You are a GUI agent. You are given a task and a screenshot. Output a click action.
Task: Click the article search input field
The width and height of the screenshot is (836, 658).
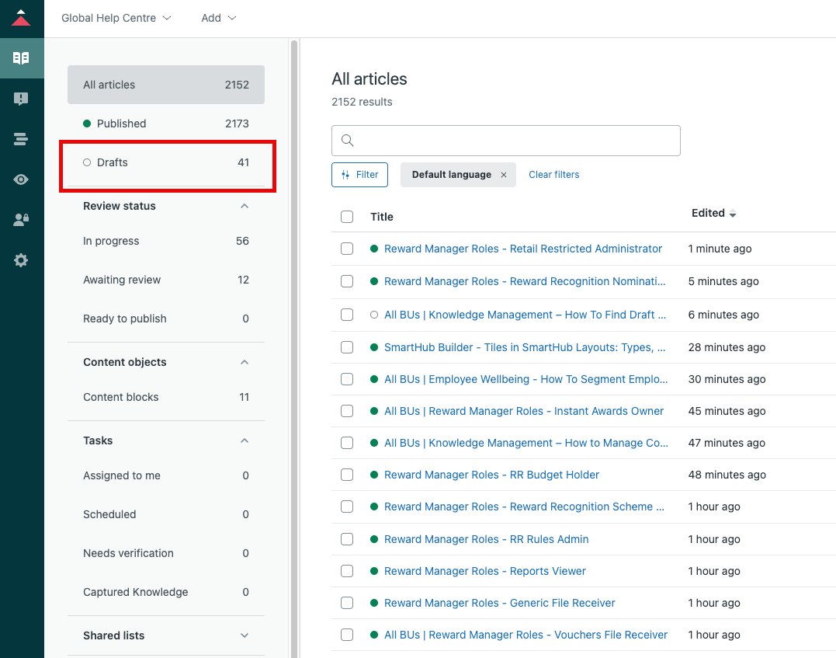[512, 141]
